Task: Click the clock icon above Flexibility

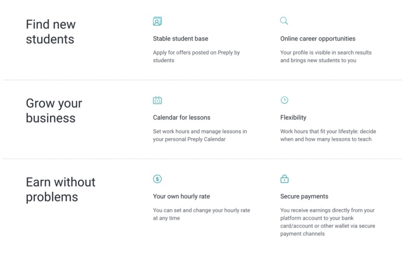Action: (284, 100)
